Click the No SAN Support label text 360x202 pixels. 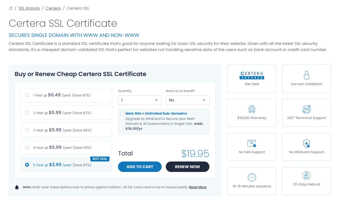point(252,152)
